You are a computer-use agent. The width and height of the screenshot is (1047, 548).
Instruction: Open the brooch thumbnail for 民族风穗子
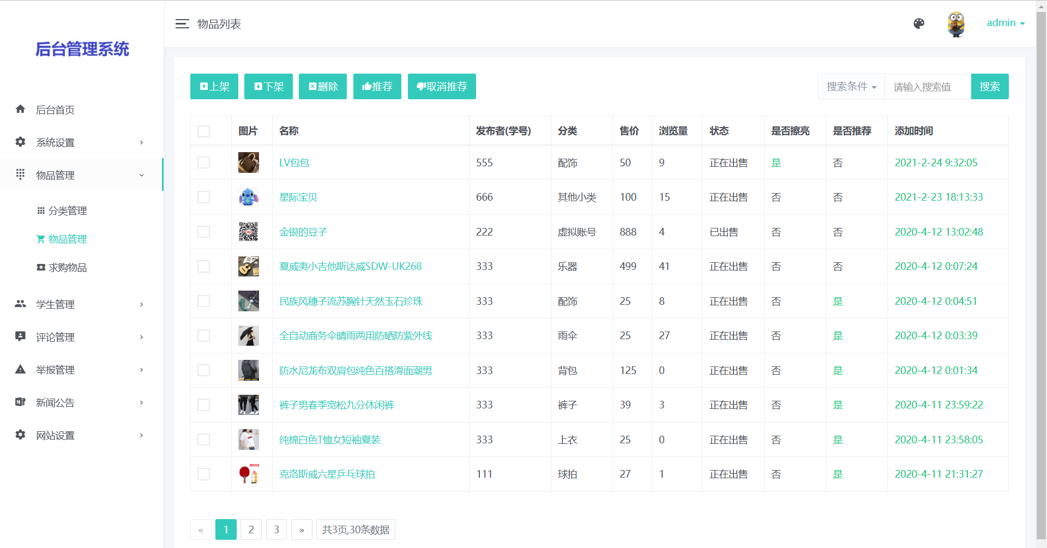click(249, 301)
